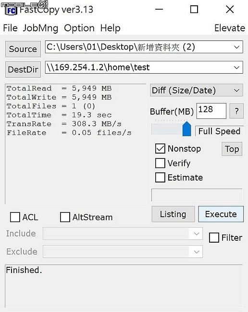The width and height of the screenshot is (248, 312).
Task: Expand the DestDir path dropdown arrow
Action: coord(236,67)
